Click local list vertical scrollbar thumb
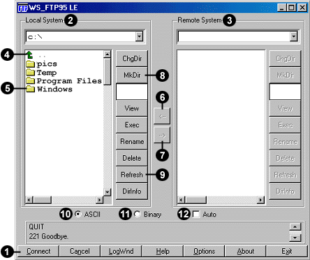The width and height of the screenshot is (310, 260). point(107,71)
